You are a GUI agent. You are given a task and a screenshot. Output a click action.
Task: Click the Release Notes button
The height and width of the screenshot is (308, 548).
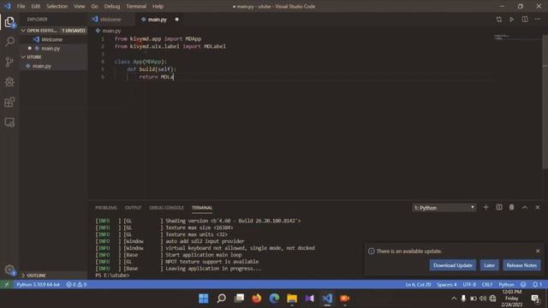[x=521, y=265]
